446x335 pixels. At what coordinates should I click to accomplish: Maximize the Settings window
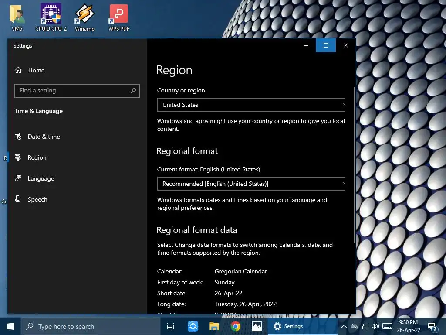click(x=326, y=45)
